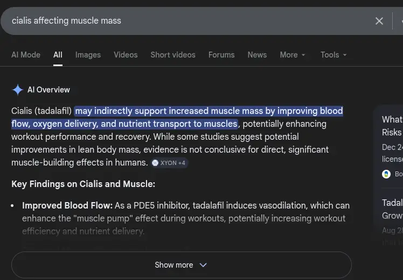Click the XYON +4 sources chip

pyautogui.click(x=169, y=163)
